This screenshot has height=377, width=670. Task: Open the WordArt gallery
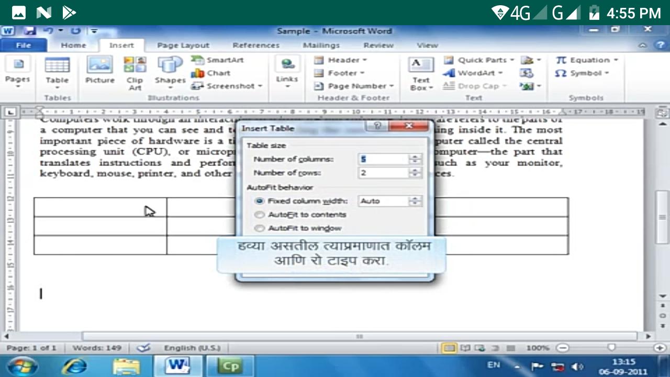tap(473, 73)
